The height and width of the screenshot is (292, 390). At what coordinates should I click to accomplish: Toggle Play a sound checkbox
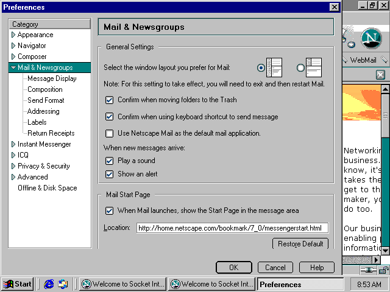coord(110,161)
